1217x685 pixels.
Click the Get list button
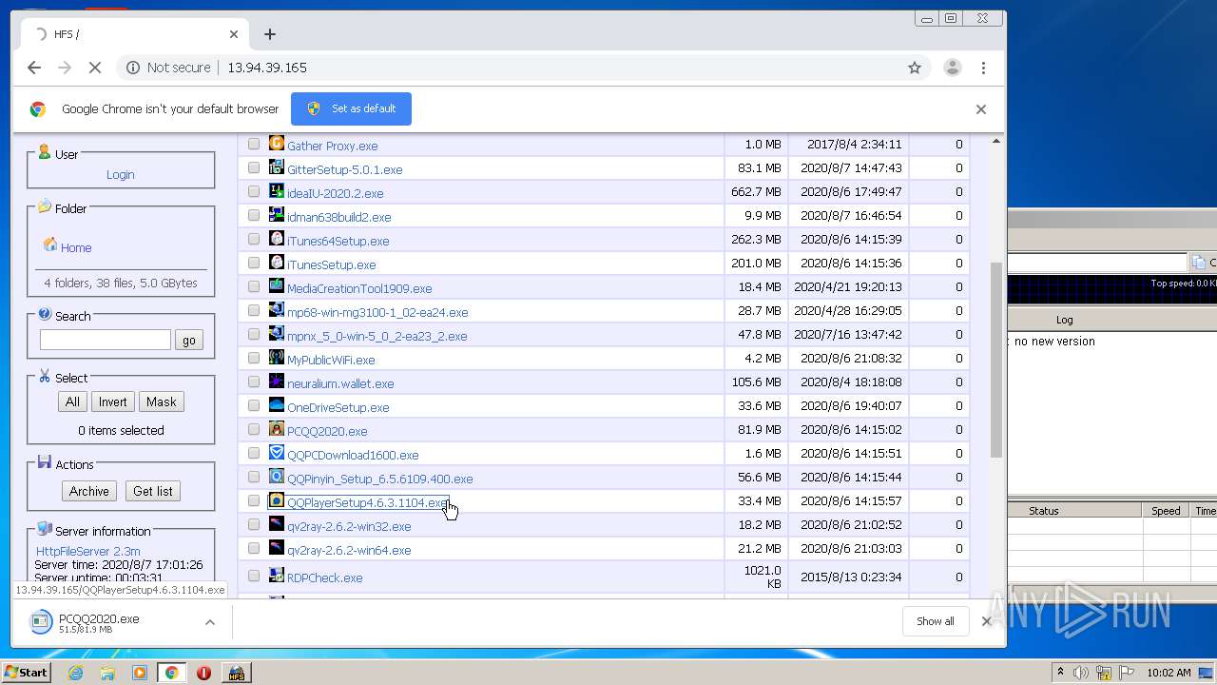point(153,491)
